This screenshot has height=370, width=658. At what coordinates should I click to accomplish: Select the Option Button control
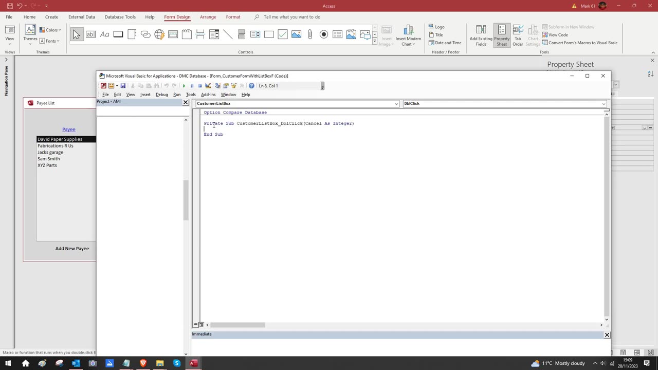(324, 34)
